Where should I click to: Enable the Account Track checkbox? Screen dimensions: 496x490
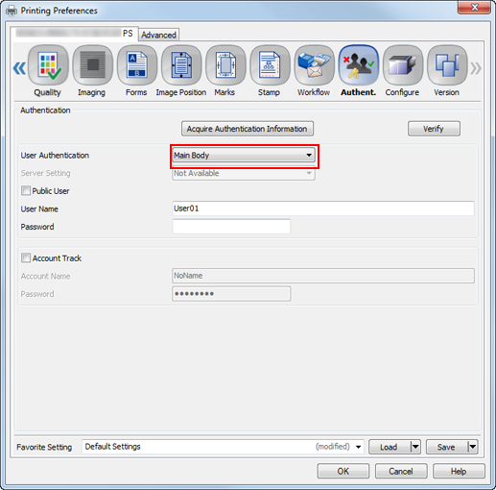point(26,257)
